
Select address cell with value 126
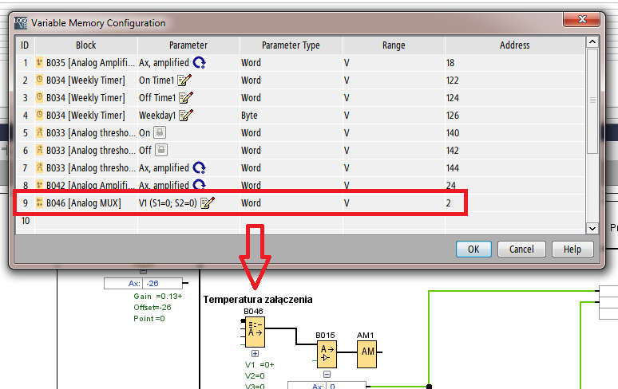[x=515, y=116]
